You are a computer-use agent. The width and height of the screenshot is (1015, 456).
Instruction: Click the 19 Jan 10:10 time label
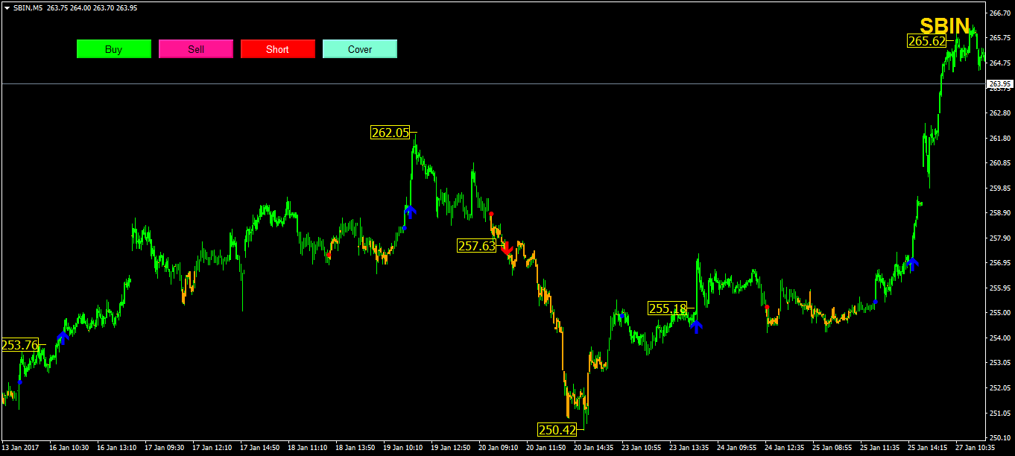403,448
